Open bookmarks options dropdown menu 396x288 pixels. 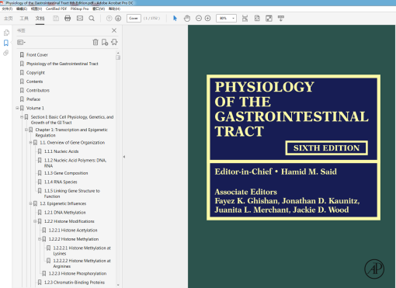point(21,42)
